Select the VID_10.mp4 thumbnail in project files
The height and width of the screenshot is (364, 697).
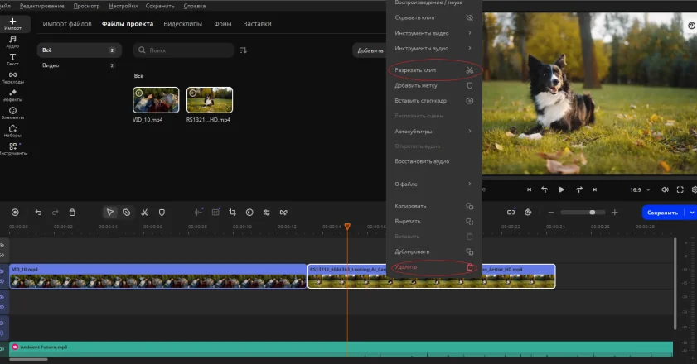coord(156,100)
